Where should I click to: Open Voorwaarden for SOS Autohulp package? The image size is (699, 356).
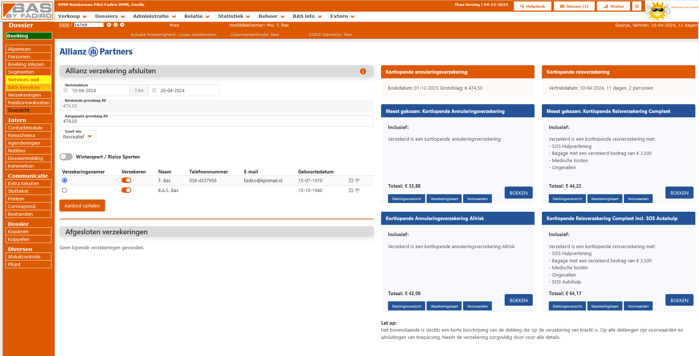(638, 306)
